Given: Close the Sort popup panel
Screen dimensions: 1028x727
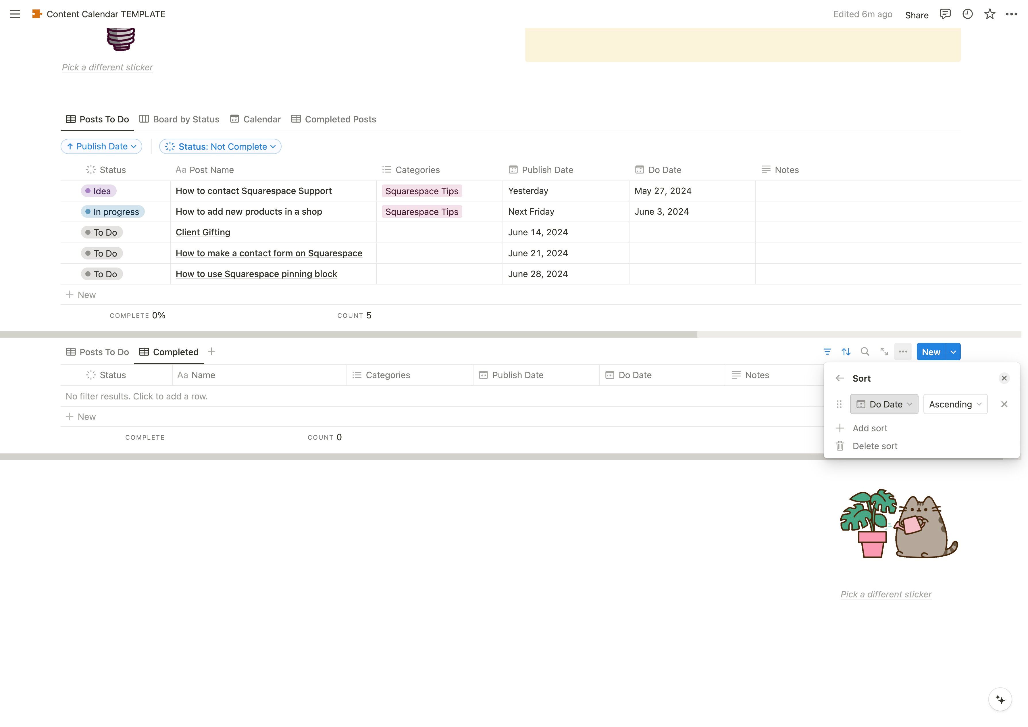Looking at the screenshot, I should 1004,378.
